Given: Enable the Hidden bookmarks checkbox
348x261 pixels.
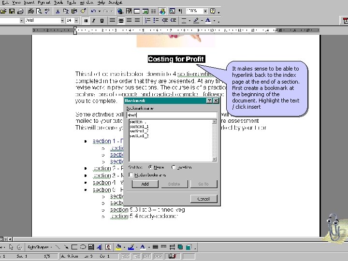Looking at the screenshot, I should pyautogui.click(x=131, y=175).
